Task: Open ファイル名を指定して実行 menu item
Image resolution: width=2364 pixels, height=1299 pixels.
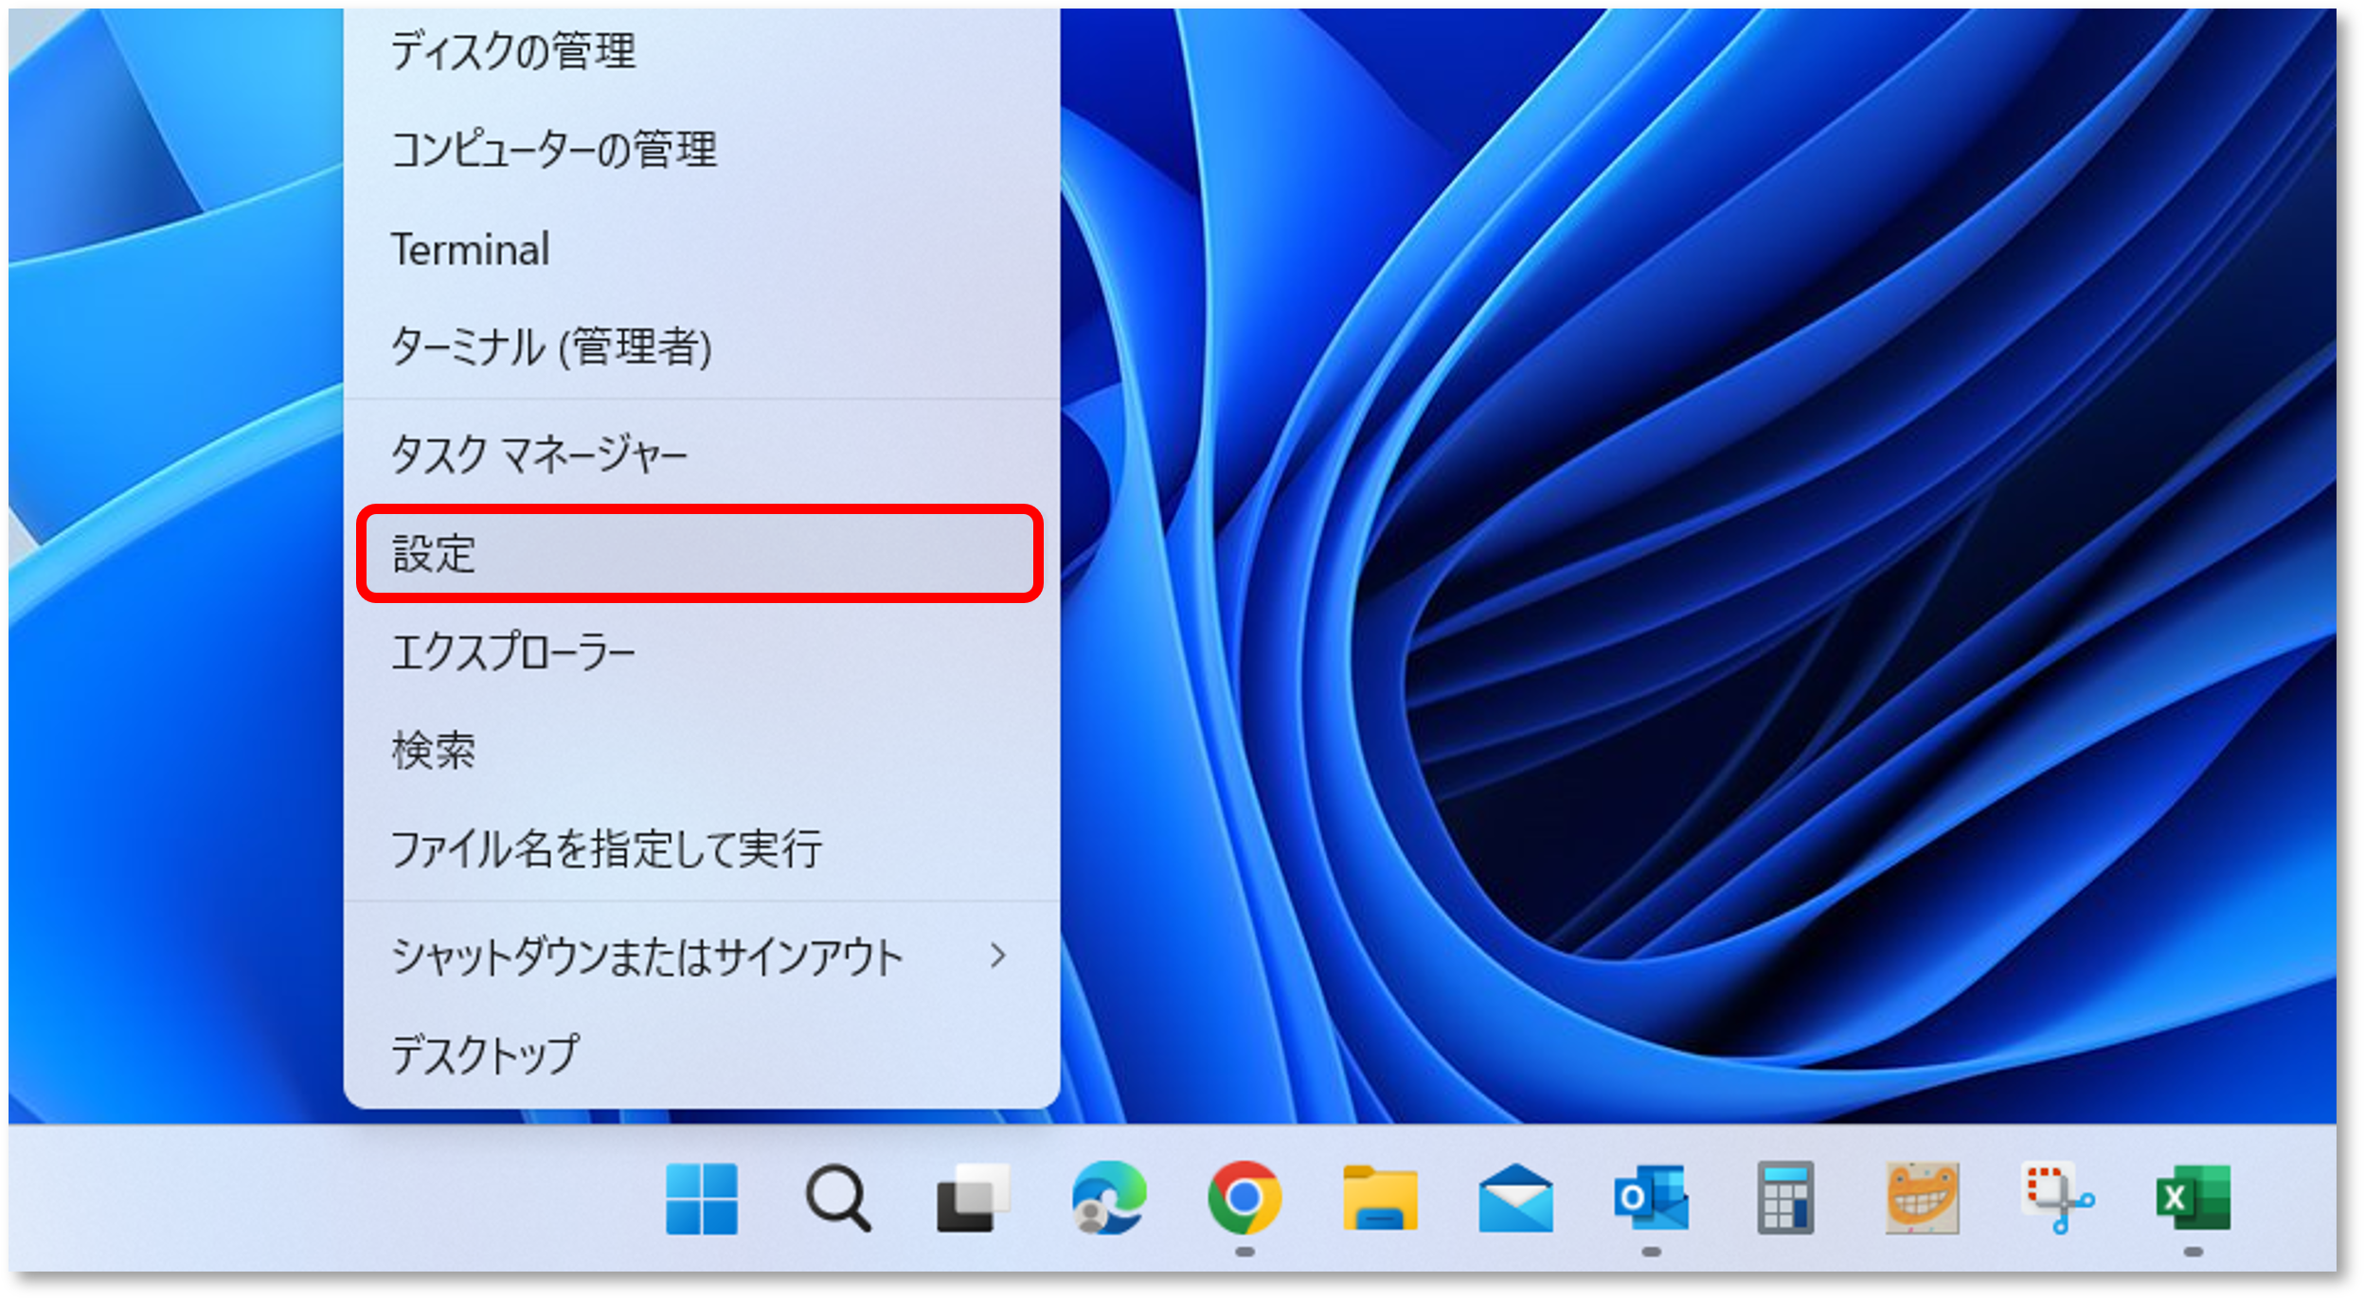Action: pyautogui.click(x=701, y=849)
